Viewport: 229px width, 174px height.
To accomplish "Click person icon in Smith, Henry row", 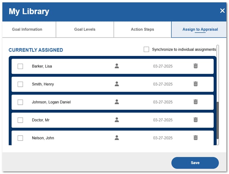I will coord(117,84).
